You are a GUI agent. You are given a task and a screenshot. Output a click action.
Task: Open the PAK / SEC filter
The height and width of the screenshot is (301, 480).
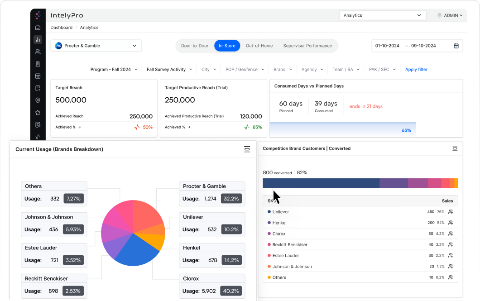tap(382, 69)
